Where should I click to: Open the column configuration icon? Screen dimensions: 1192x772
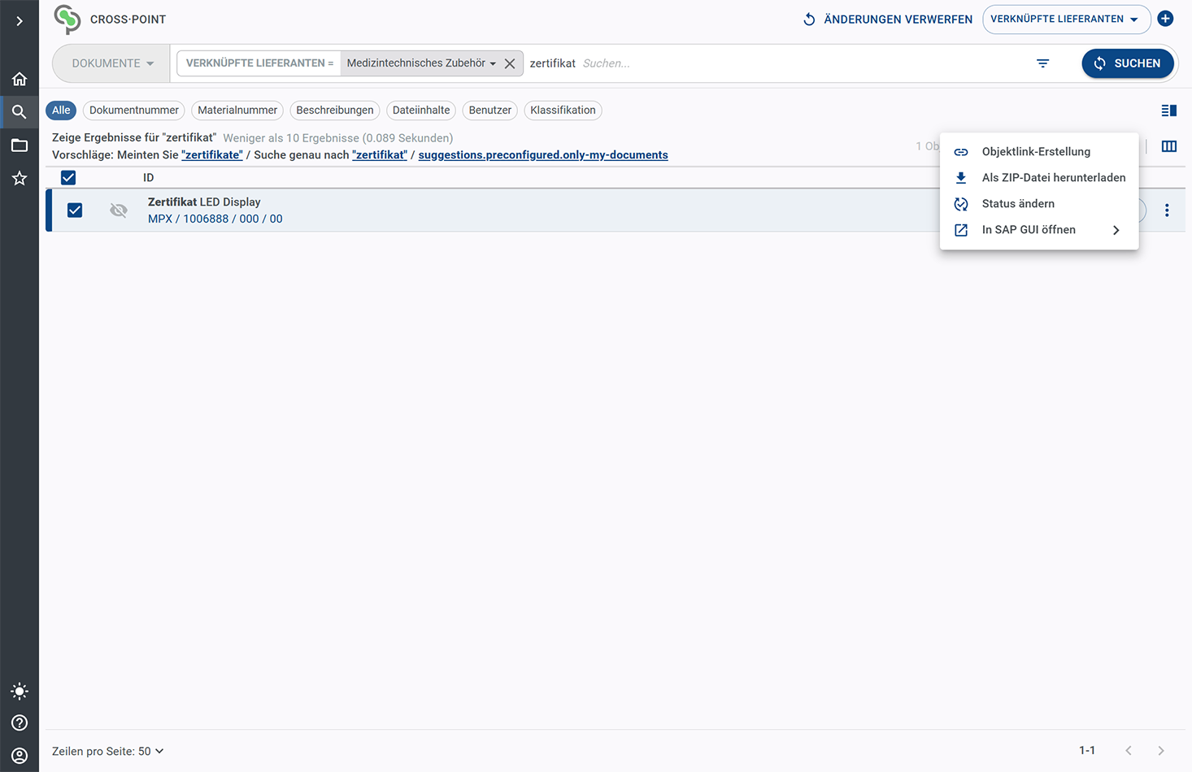click(1168, 146)
